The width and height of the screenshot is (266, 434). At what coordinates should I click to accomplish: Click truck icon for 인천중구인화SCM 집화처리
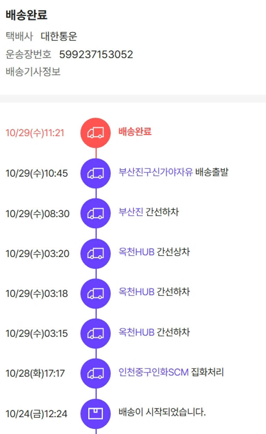96,373
